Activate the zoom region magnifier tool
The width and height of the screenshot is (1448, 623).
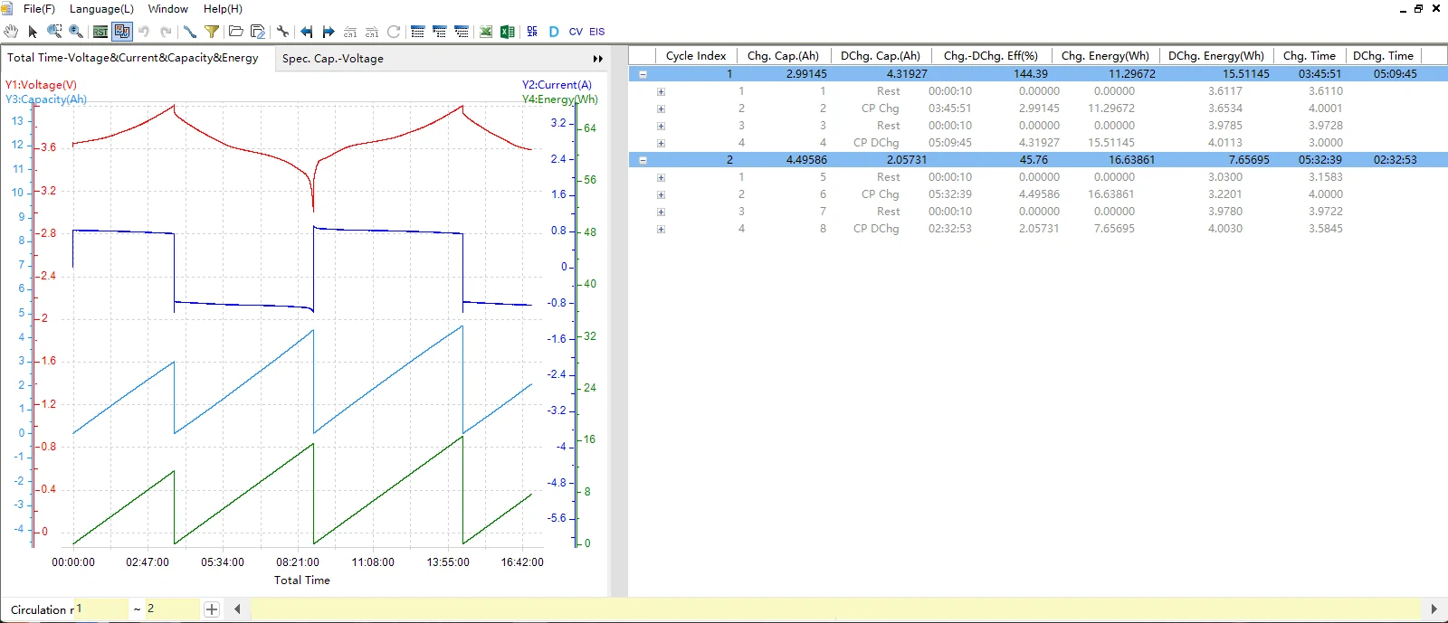point(54,32)
